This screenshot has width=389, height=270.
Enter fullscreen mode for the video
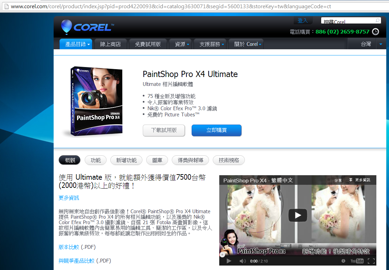coord(371,261)
